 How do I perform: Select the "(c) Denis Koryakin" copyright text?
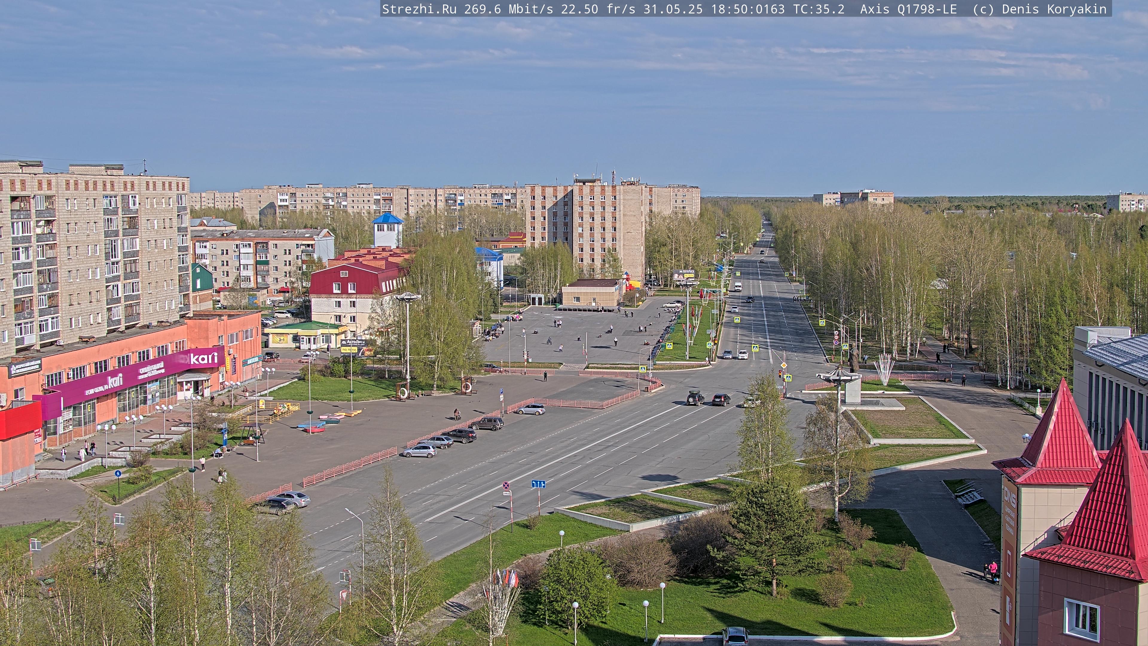[1040, 9]
